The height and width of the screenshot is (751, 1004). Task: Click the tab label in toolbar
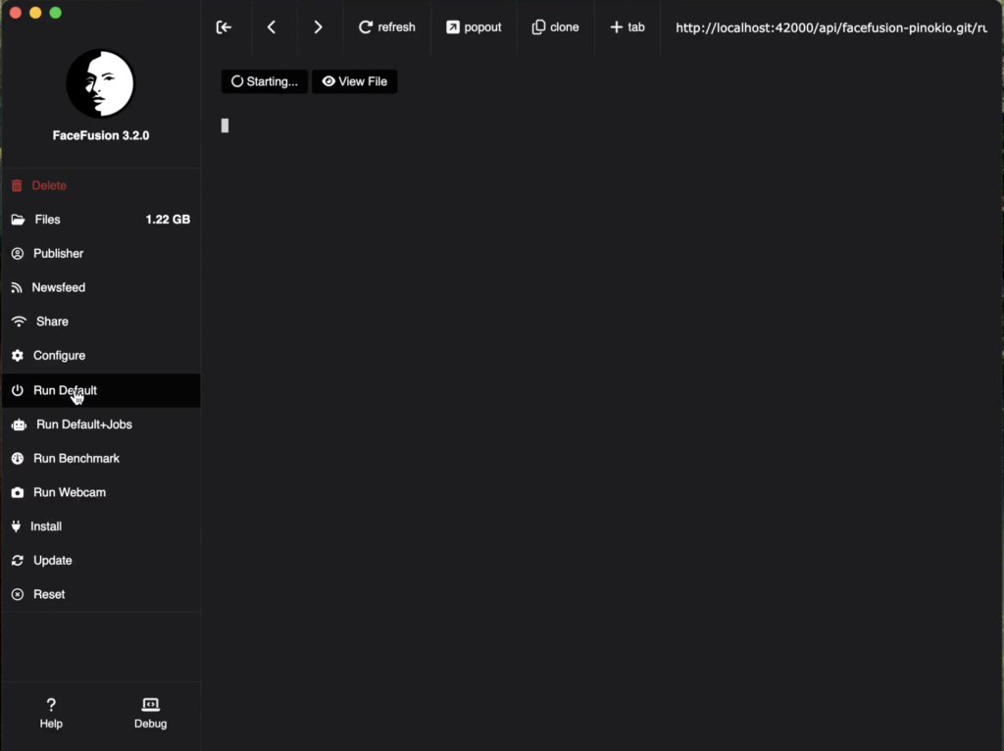pyautogui.click(x=636, y=26)
